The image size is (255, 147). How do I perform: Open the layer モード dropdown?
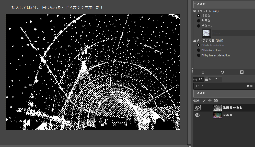(224, 86)
